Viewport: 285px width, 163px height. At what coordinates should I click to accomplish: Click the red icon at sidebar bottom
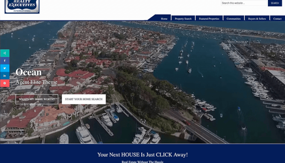[x=4, y=83]
